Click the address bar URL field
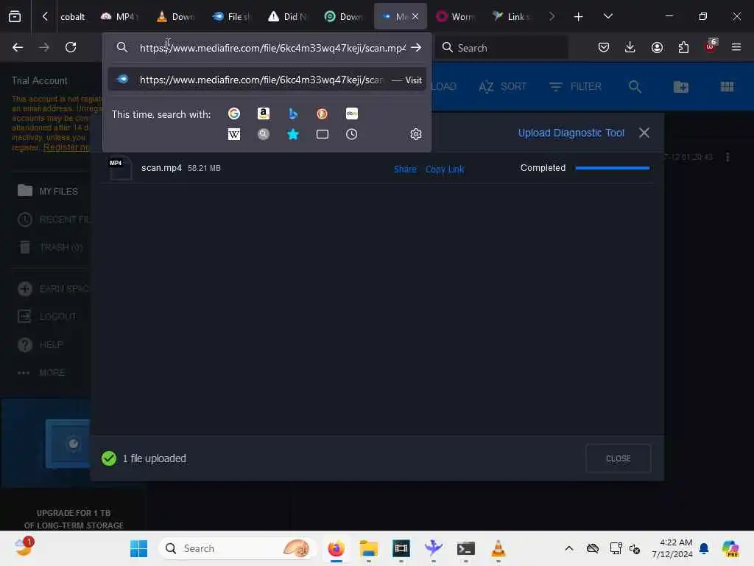The width and height of the screenshot is (754, 566). pos(272,48)
